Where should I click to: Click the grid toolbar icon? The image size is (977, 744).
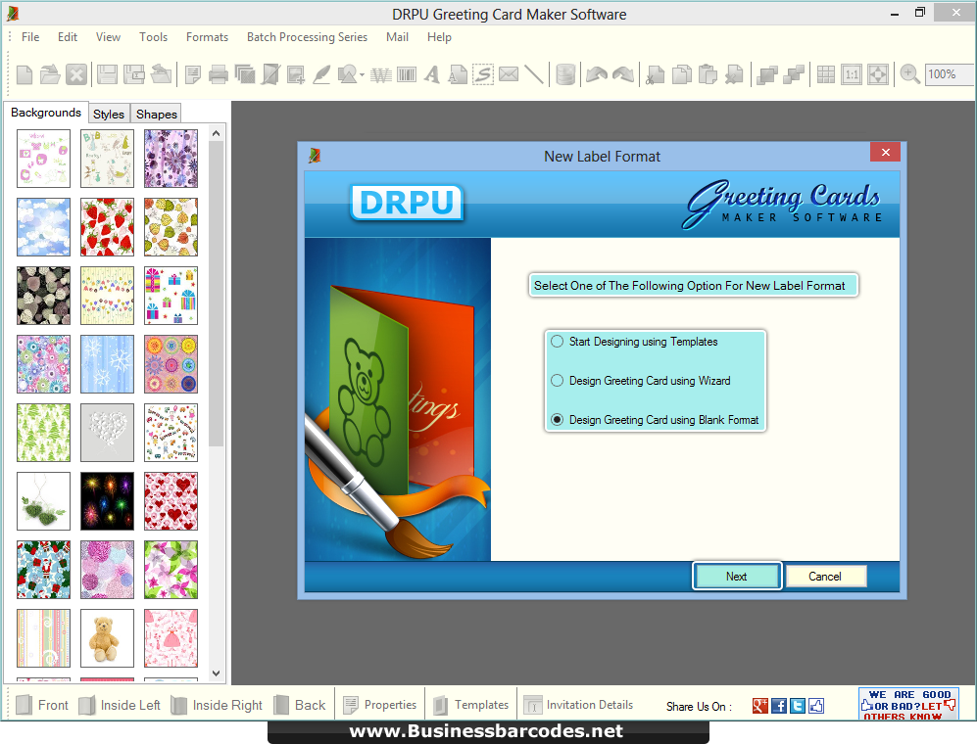coord(825,74)
